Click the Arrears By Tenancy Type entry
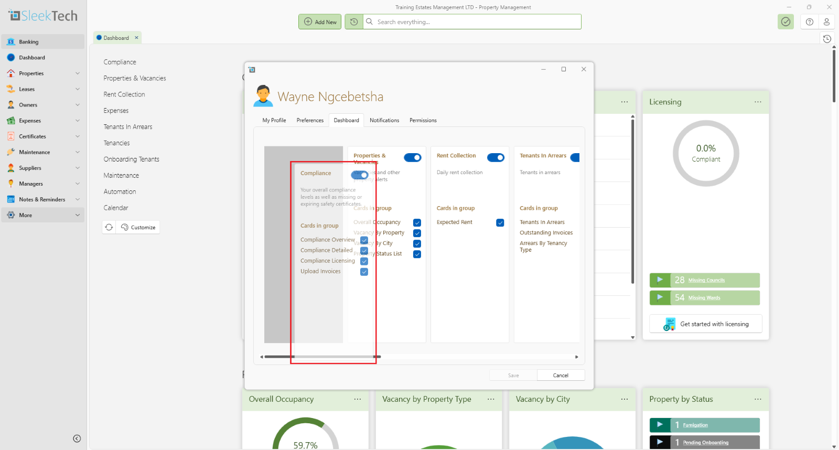 [543, 247]
